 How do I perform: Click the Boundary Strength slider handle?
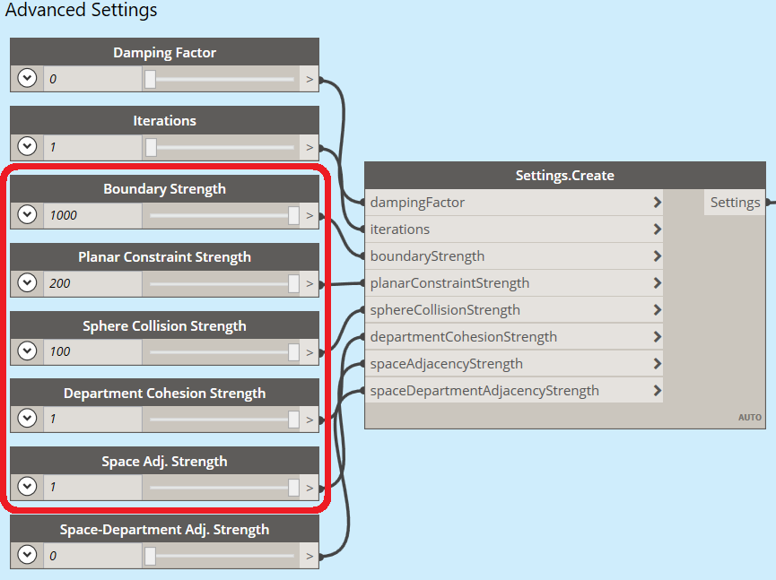(293, 215)
